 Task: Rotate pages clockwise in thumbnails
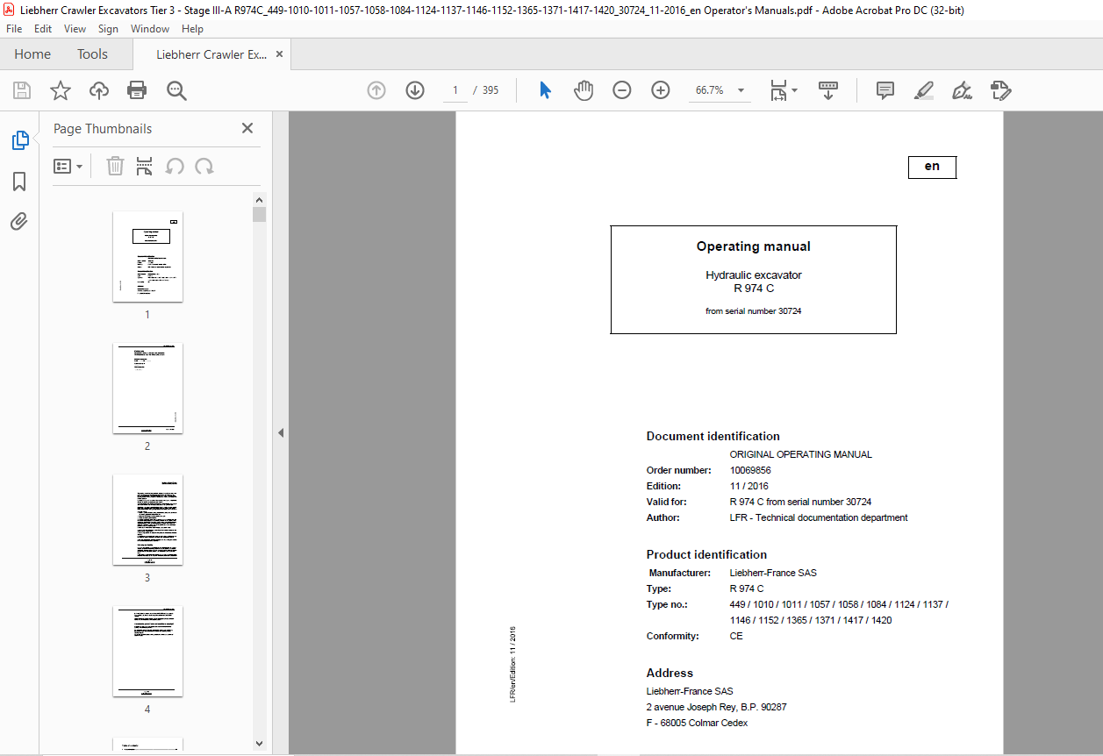[204, 167]
